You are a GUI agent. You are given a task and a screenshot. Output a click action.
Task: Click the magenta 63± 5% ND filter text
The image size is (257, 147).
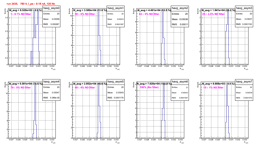click(x=149, y=14)
